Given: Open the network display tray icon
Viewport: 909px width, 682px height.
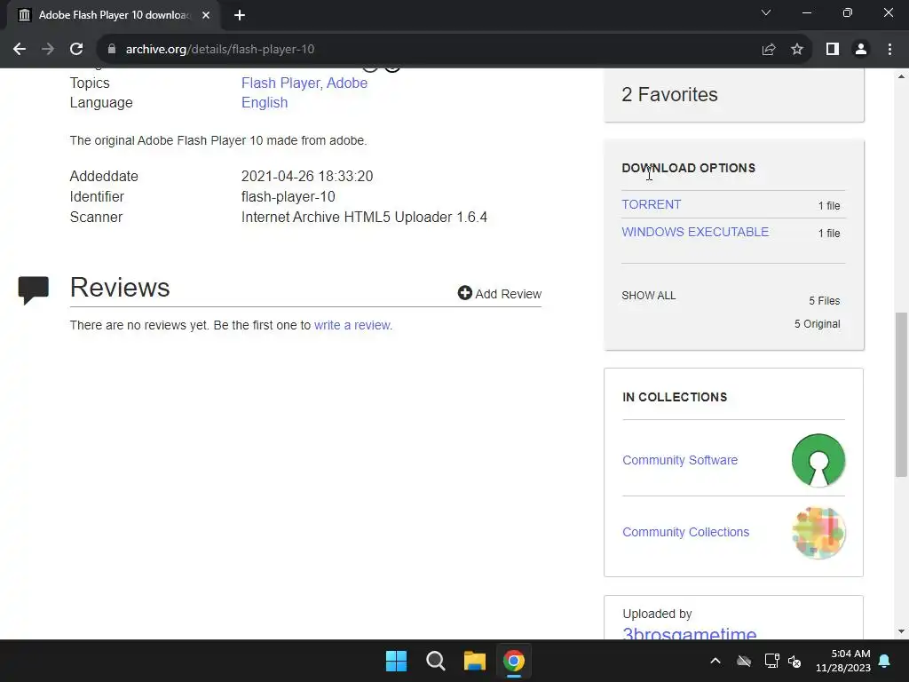Looking at the screenshot, I should (771, 661).
